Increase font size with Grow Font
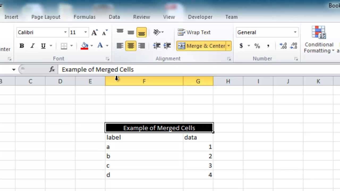The image size is (340, 191). point(94,32)
